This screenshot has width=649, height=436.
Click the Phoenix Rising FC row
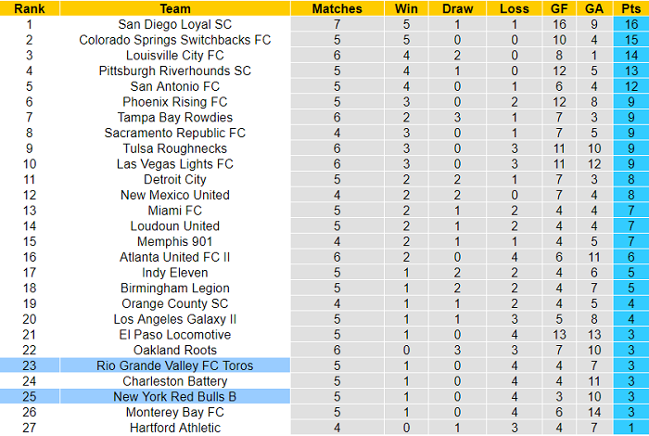click(x=174, y=102)
